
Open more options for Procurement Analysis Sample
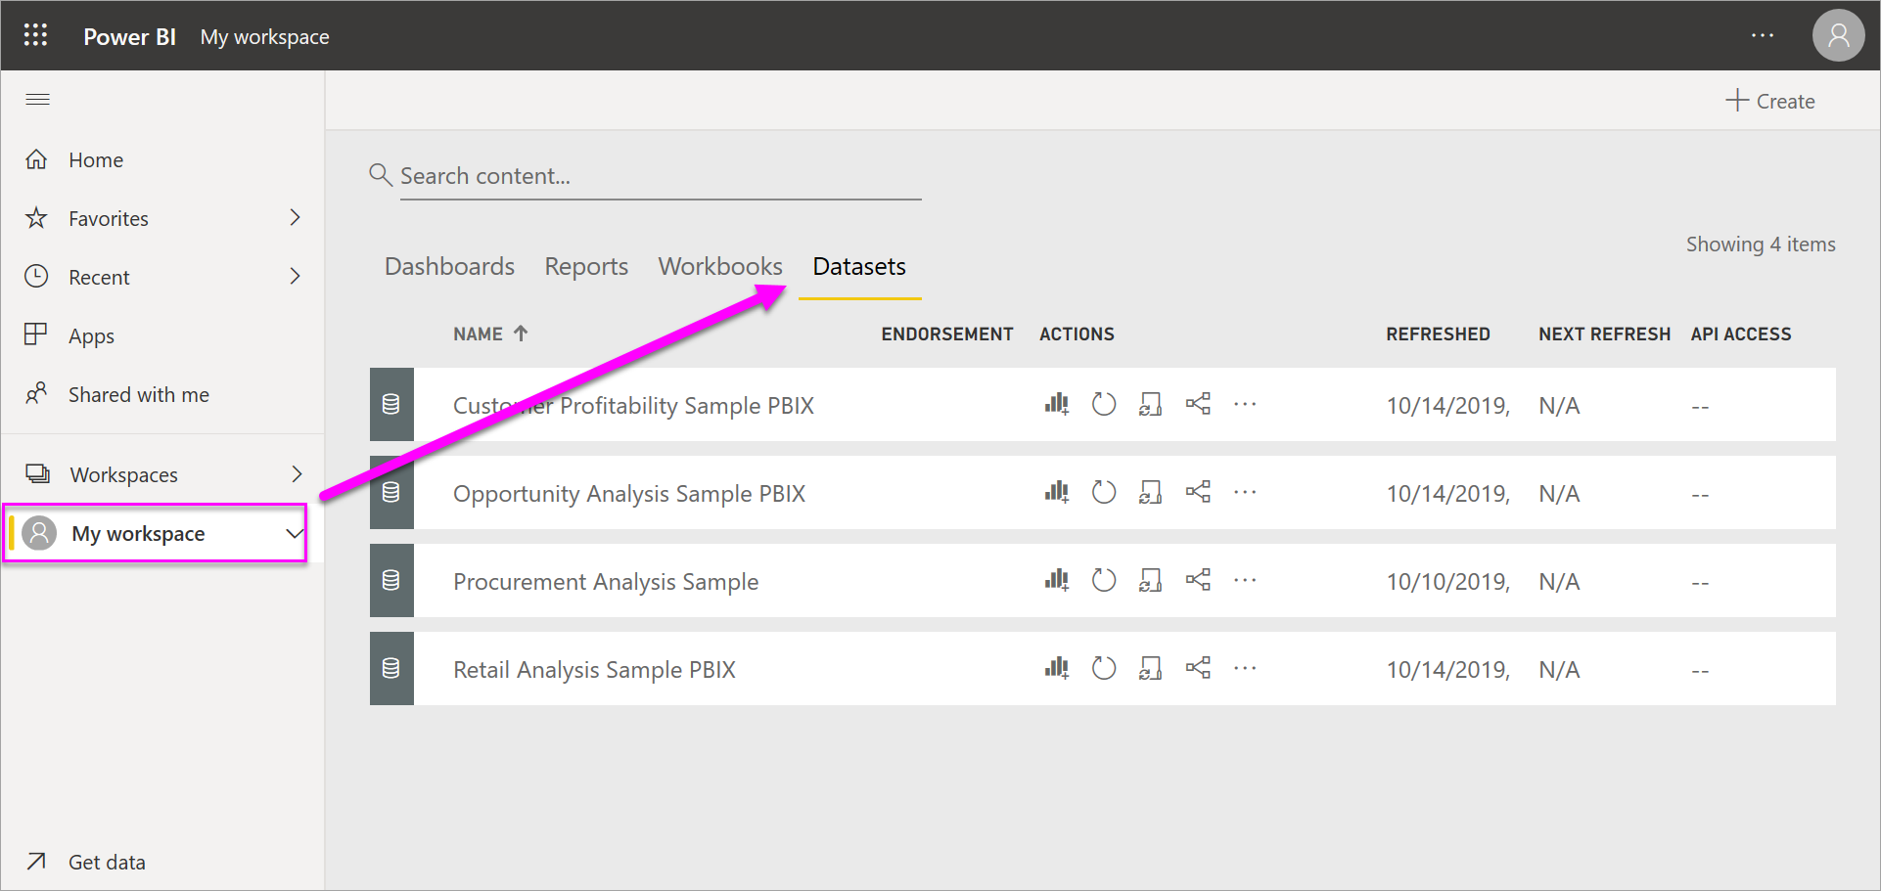tap(1245, 580)
